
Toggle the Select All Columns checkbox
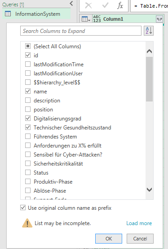click(x=28, y=46)
